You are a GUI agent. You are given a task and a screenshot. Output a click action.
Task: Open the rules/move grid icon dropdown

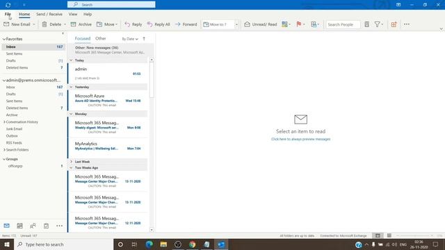315,24
